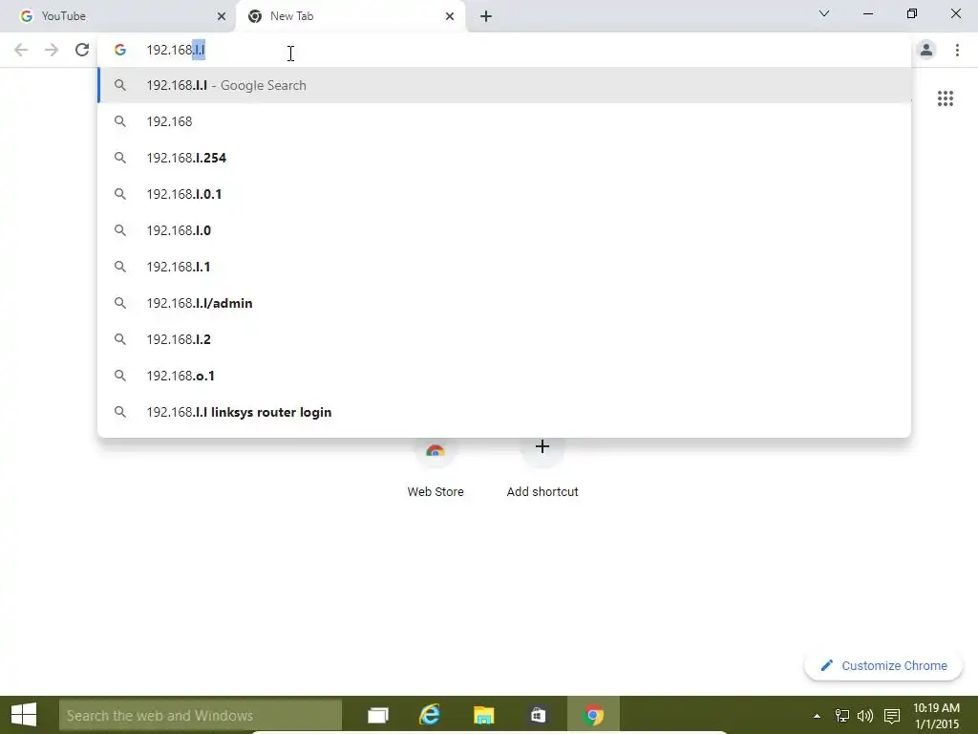This screenshot has width=978, height=734.
Task: Close the New Tab tab
Action: pyautogui.click(x=450, y=16)
